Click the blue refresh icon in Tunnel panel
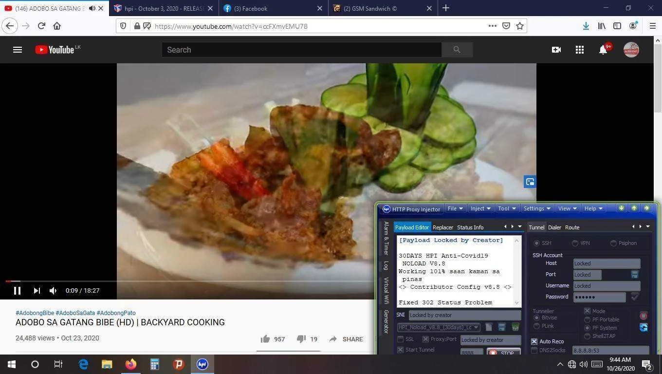 [x=643, y=327]
